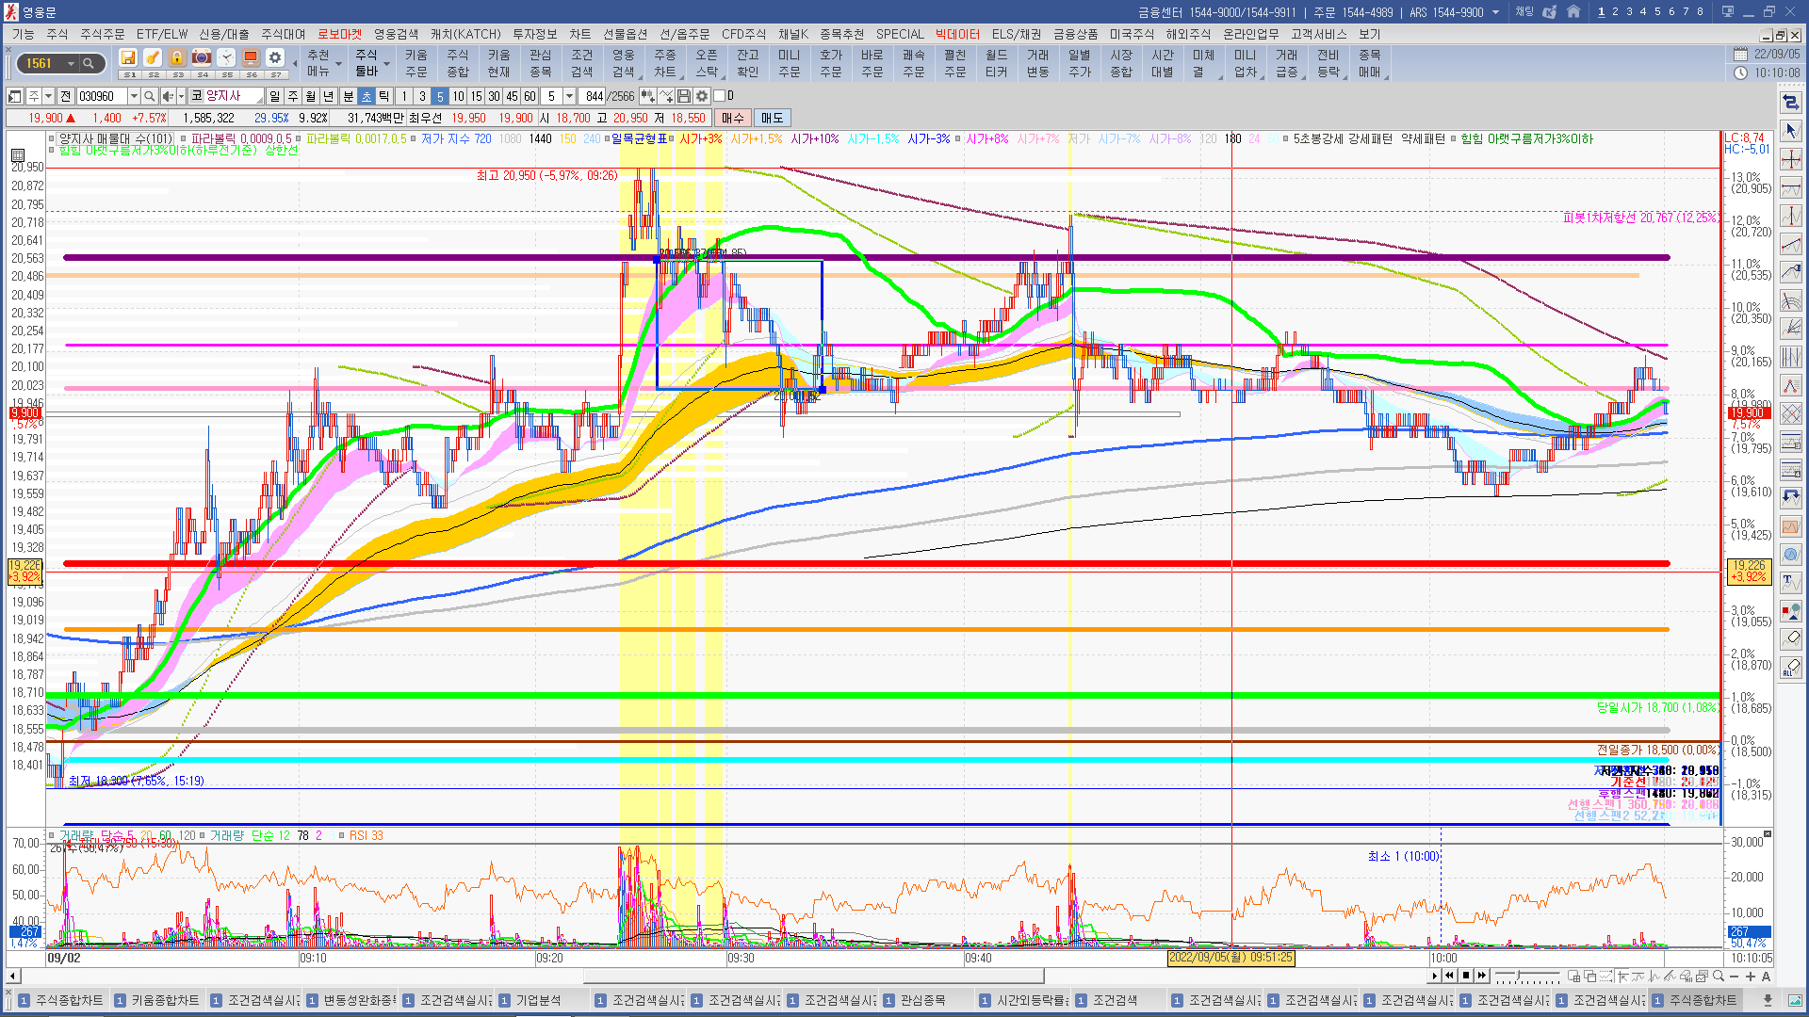
Task: Open the 로보마켓 menu
Action: click(x=339, y=34)
